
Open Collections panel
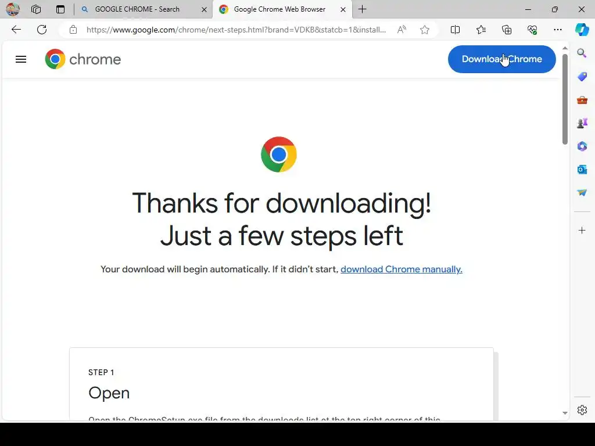[x=507, y=30]
